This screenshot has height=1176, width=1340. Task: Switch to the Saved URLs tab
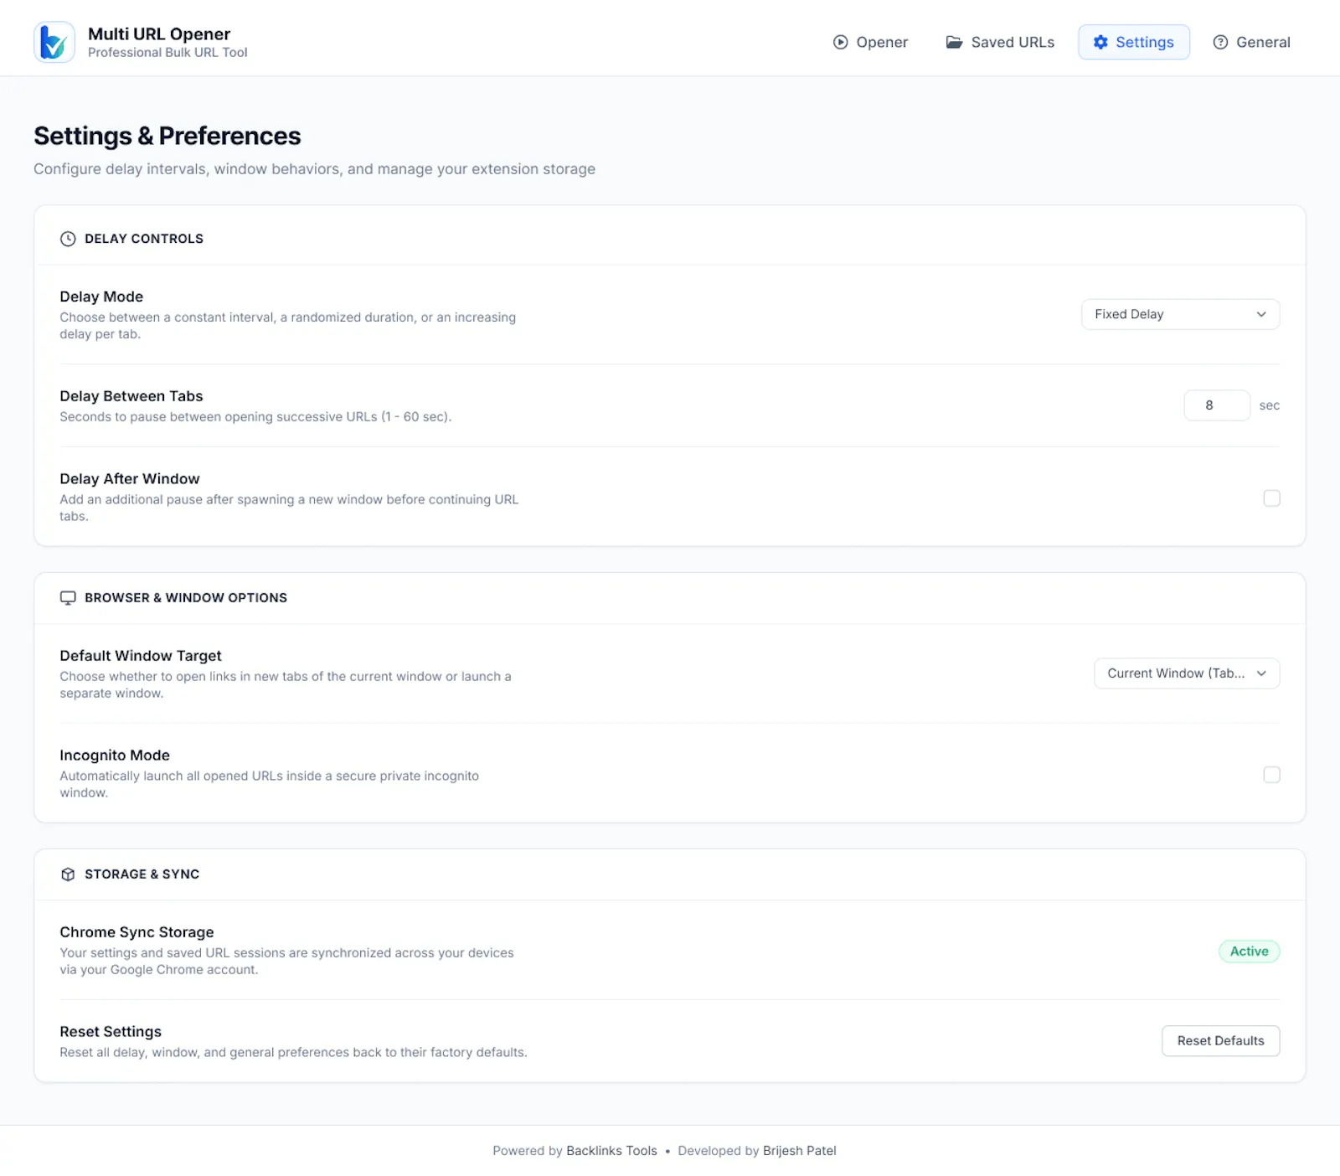[1000, 42]
